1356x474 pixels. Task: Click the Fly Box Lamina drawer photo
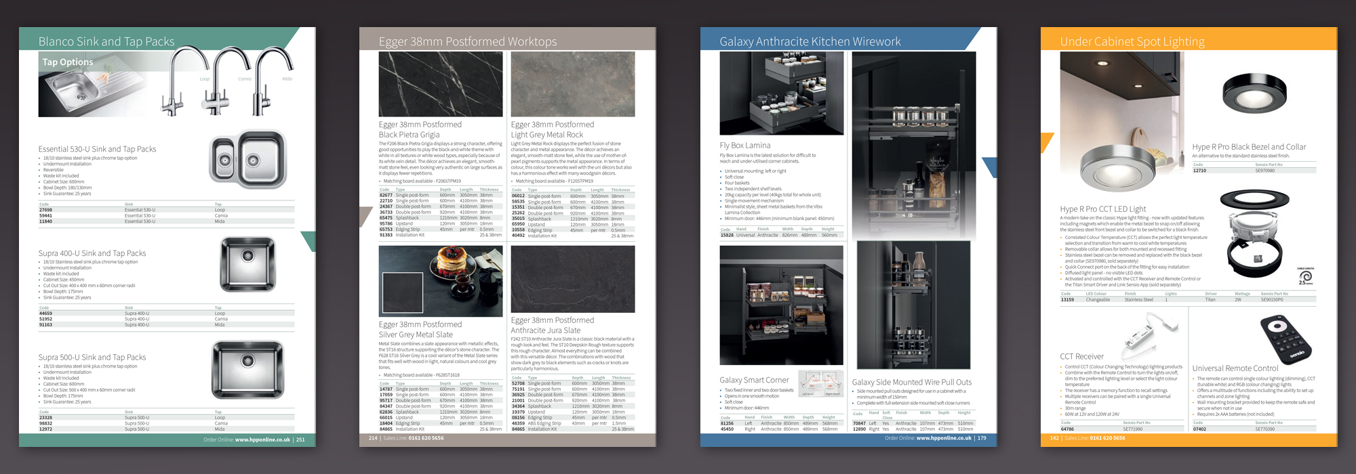pos(782,93)
